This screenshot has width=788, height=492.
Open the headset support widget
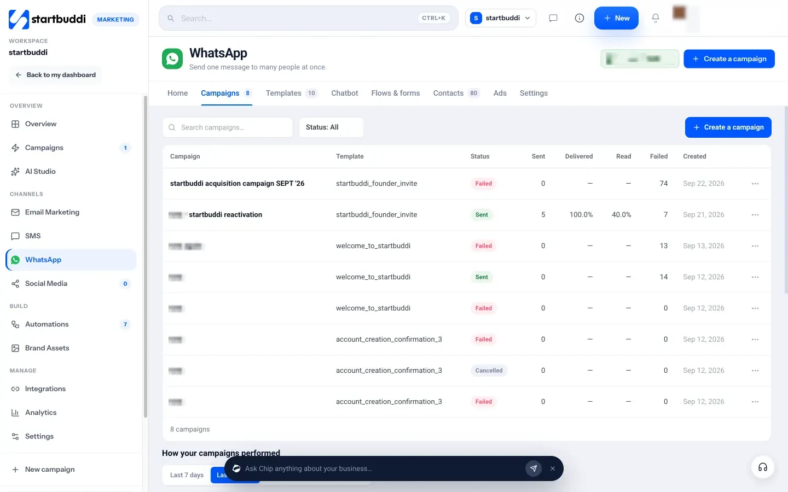coord(763,467)
